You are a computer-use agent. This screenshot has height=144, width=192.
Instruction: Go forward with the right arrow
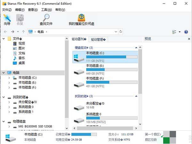[12, 32]
